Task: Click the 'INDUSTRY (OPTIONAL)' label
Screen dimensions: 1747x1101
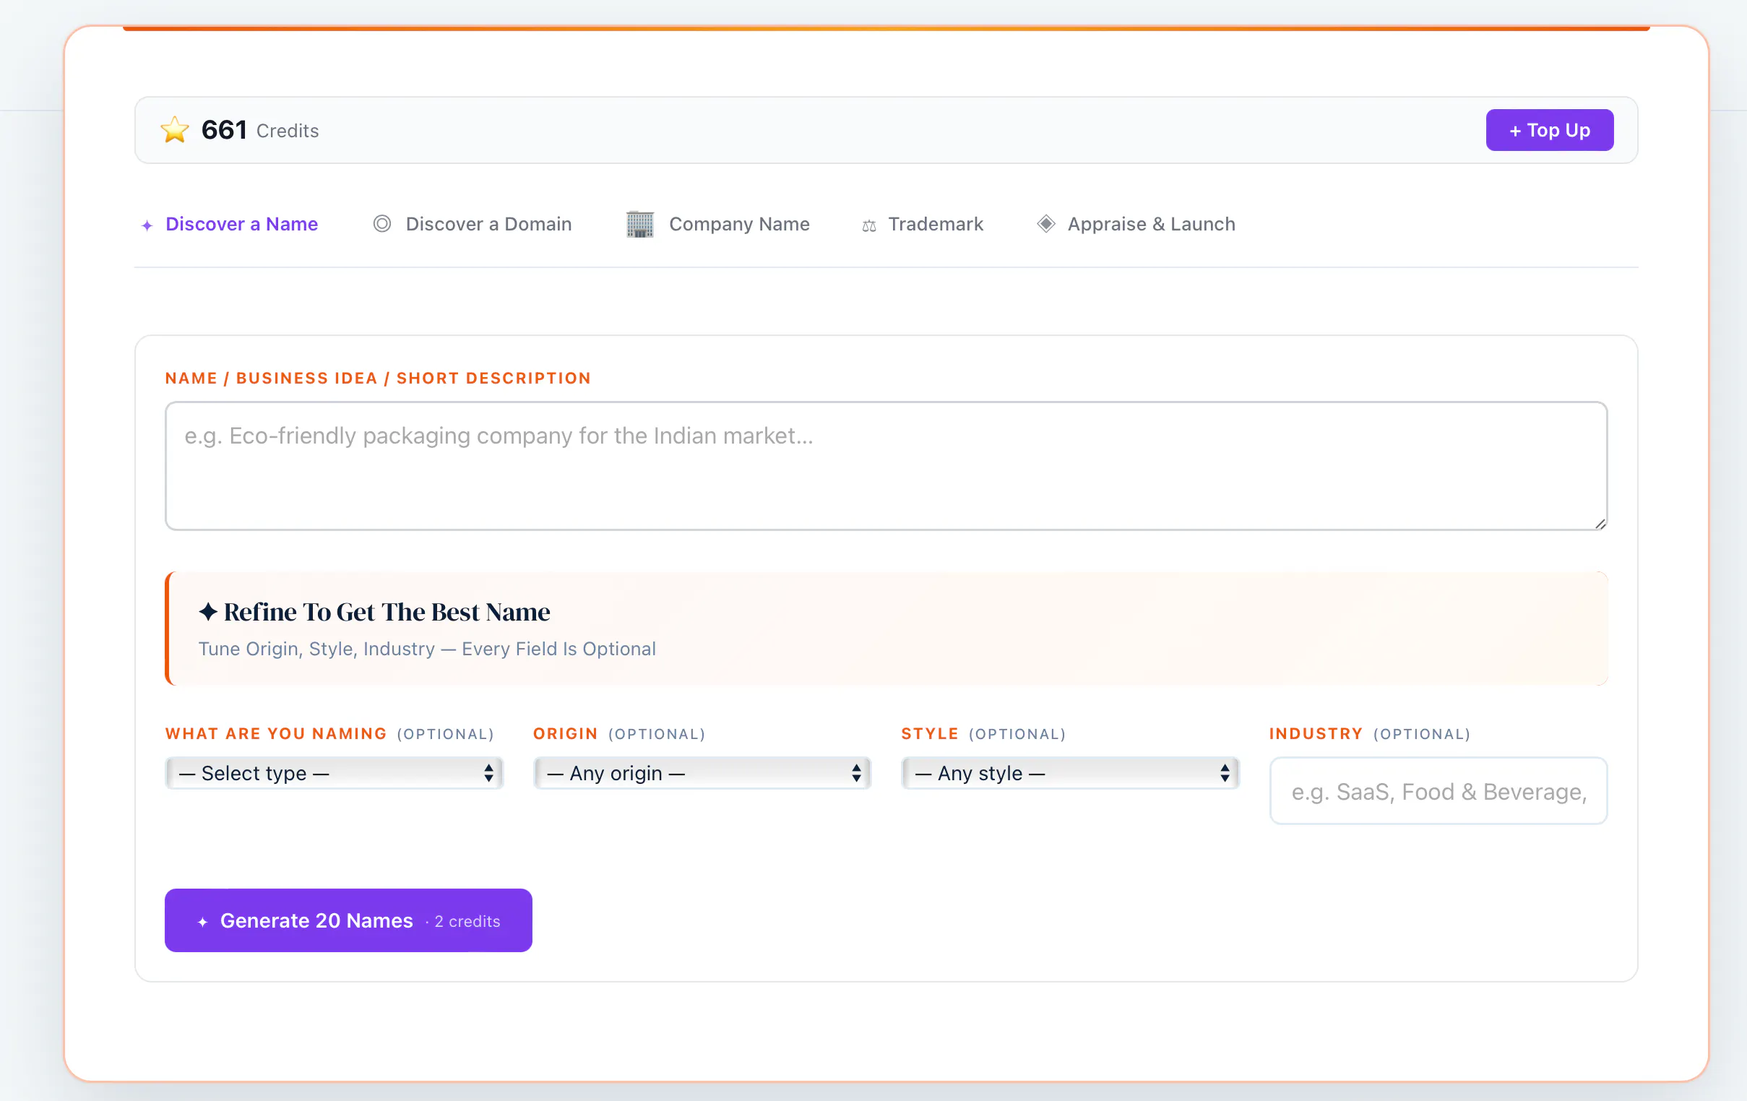Action: 1370,733
